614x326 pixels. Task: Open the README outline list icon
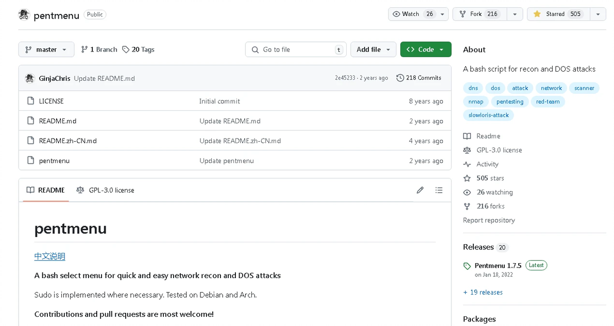439,190
